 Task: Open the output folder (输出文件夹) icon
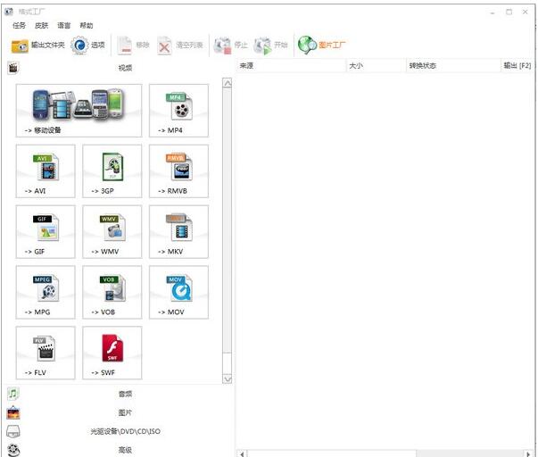pos(20,46)
